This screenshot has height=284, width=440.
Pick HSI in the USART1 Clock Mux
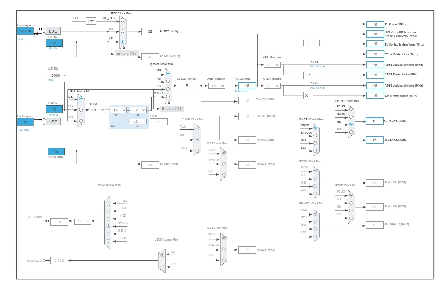[x=351, y=124]
